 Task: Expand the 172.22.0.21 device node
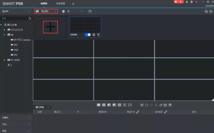[4, 30]
